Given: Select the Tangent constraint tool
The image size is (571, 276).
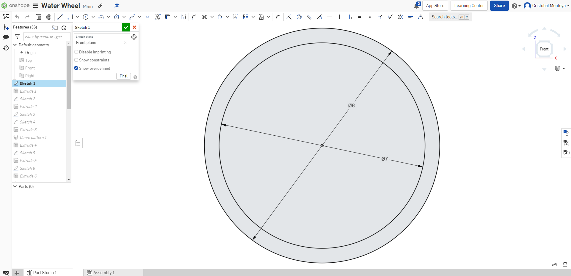Looking at the screenshot, I should click(319, 17).
